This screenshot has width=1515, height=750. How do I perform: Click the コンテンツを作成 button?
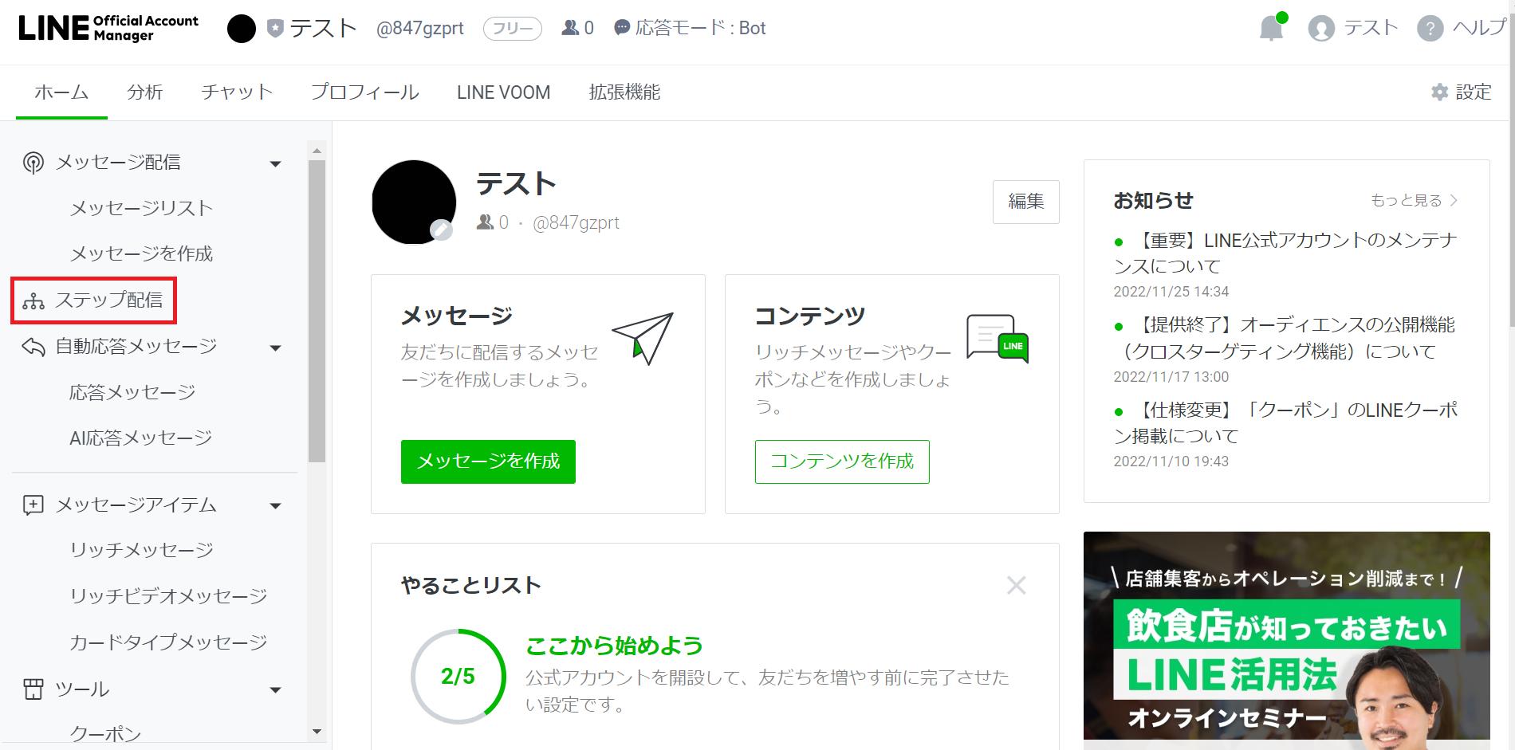pyautogui.click(x=842, y=461)
